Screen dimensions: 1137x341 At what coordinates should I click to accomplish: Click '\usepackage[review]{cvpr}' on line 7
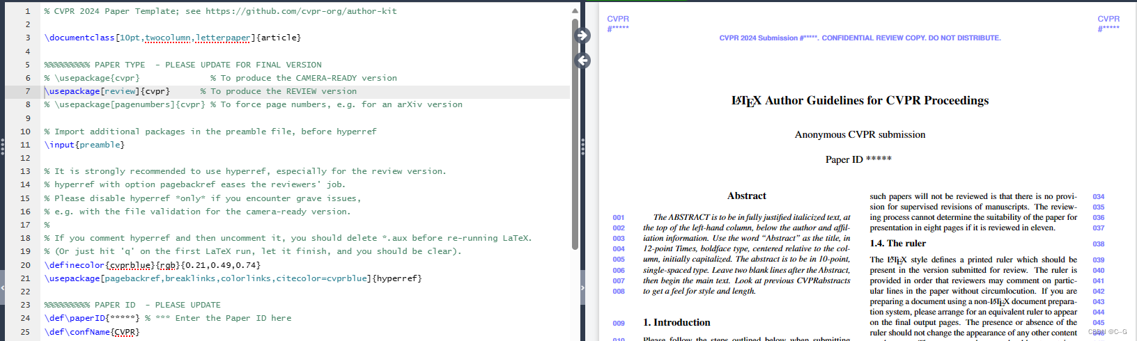(x=107, y=91)
